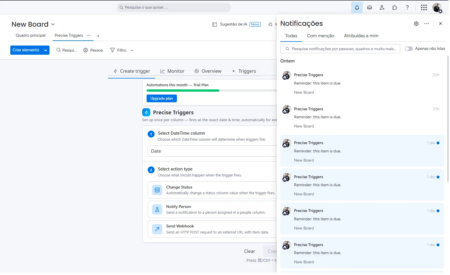This screenshot has width=450, height=275.
Task: Click the Precise Triggers tab options dots
Action: [x=88, y=36]
